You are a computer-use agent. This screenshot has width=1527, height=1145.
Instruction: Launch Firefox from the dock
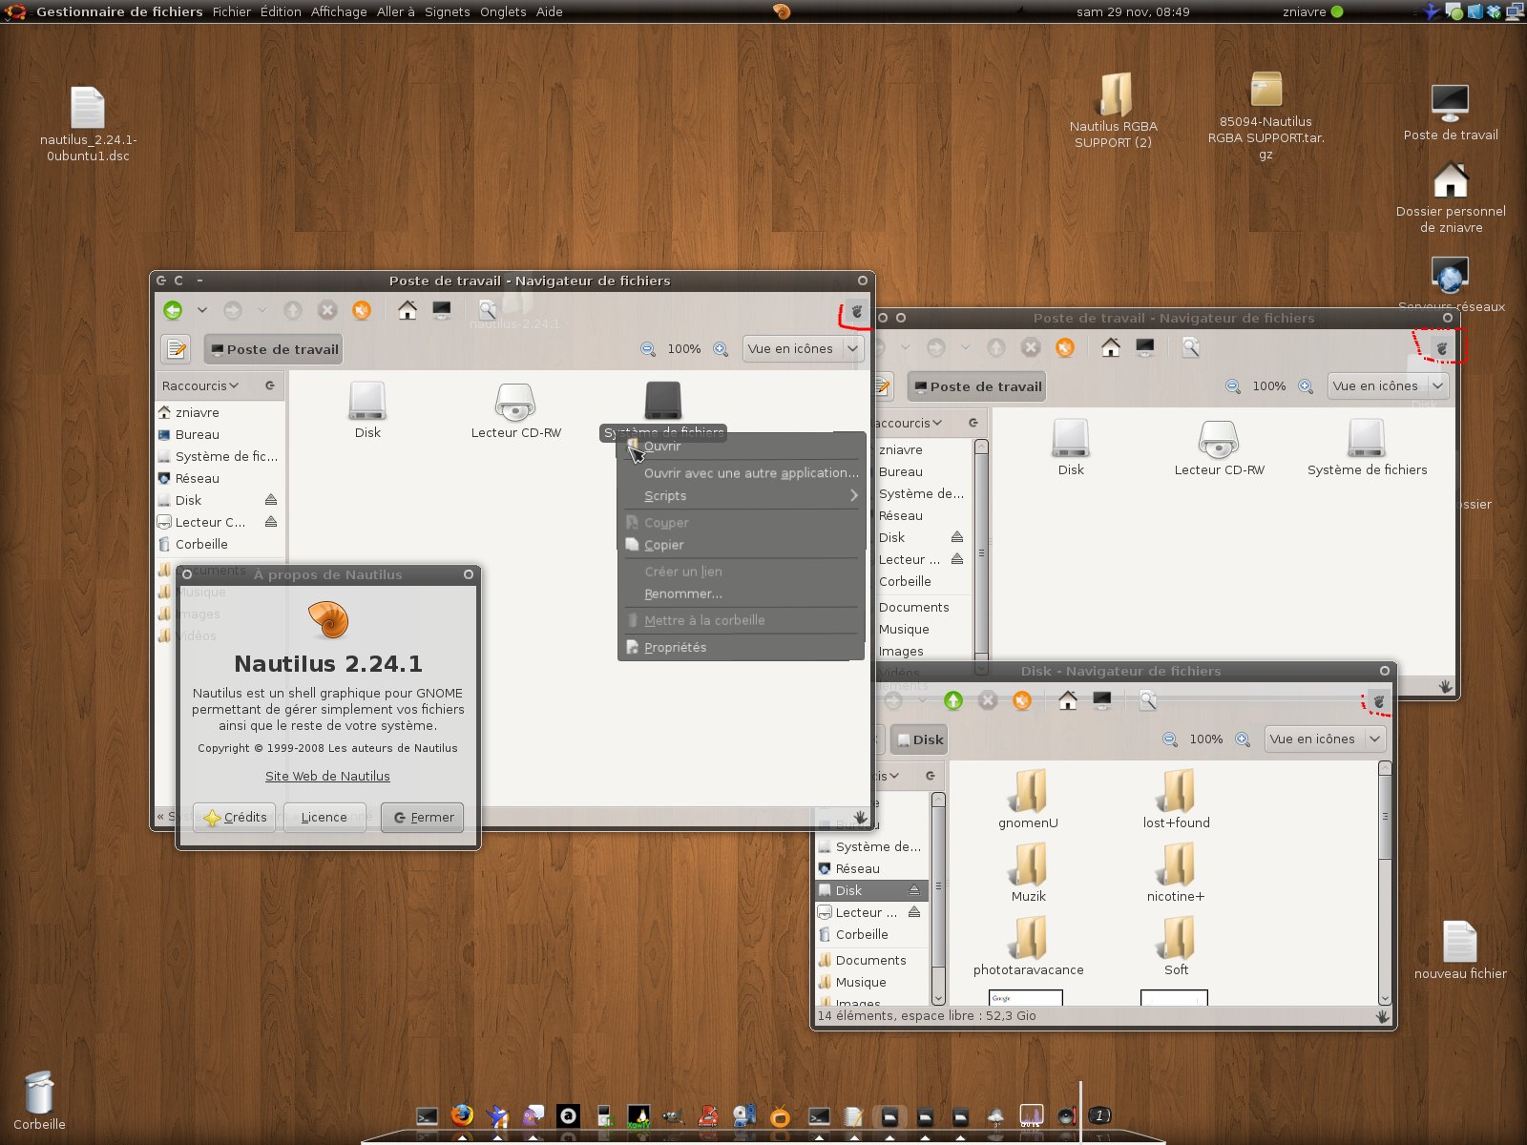coord(462,1114)
